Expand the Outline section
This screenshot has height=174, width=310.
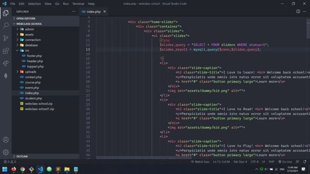46,156
